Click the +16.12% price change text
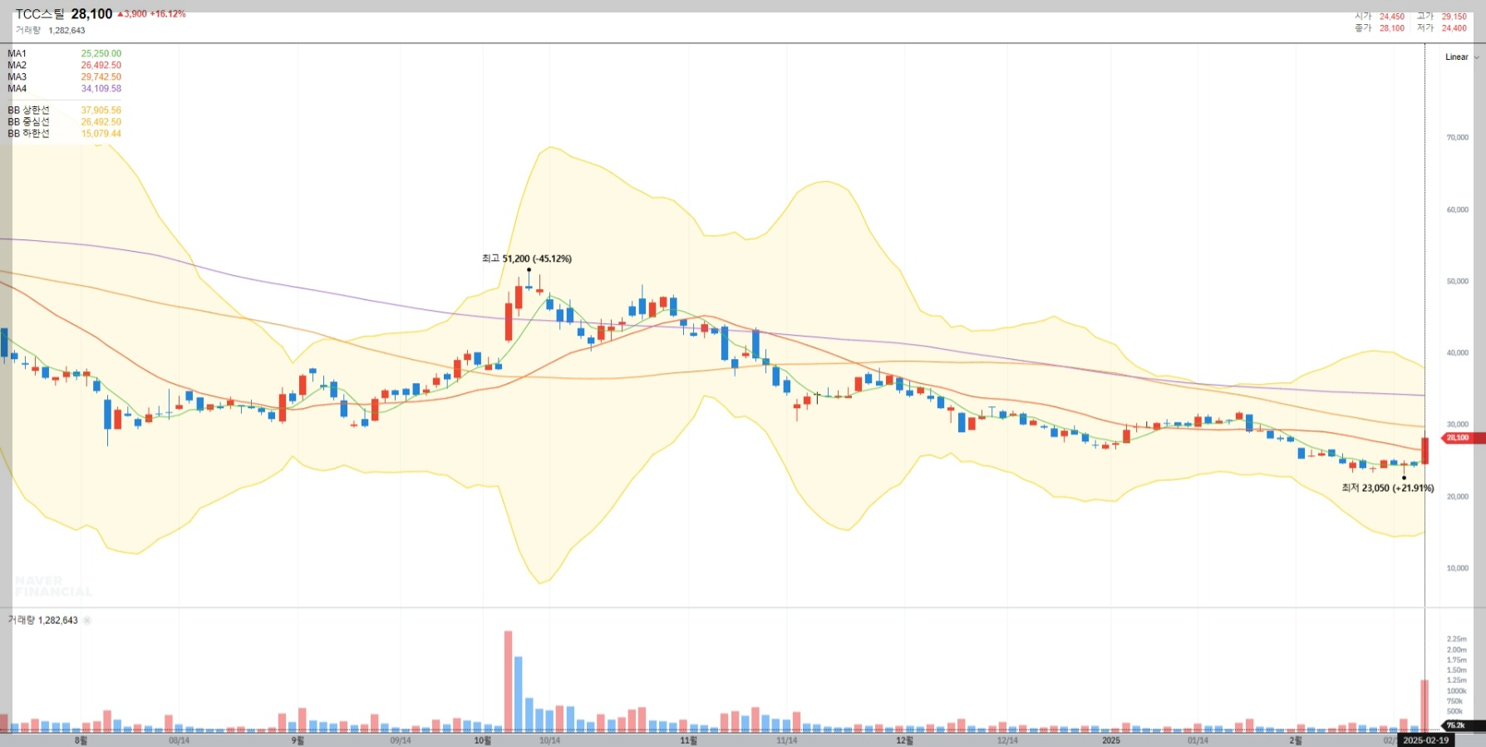1486x747 pixels. pos(168,14)
